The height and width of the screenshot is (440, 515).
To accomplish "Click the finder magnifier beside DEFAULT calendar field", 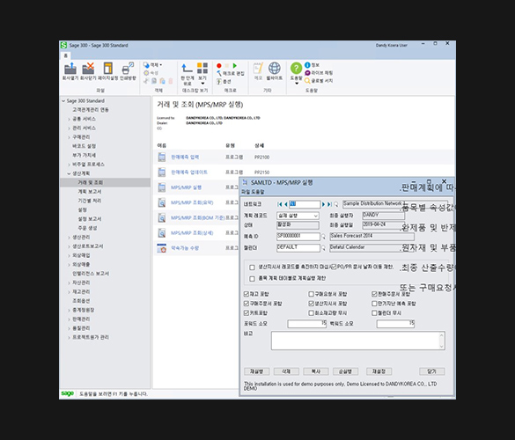I will [323, 247].
